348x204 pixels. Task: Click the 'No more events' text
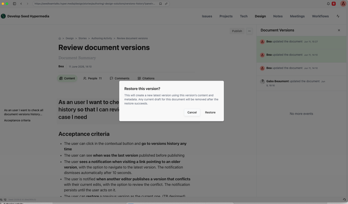301,114
